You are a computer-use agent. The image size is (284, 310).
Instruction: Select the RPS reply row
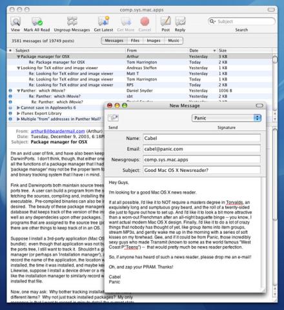coord(139,85)
